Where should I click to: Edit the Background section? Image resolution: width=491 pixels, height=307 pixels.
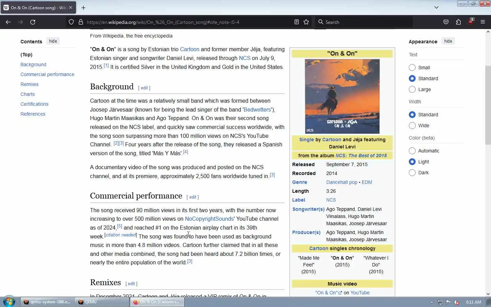click(x=144, y=88)
